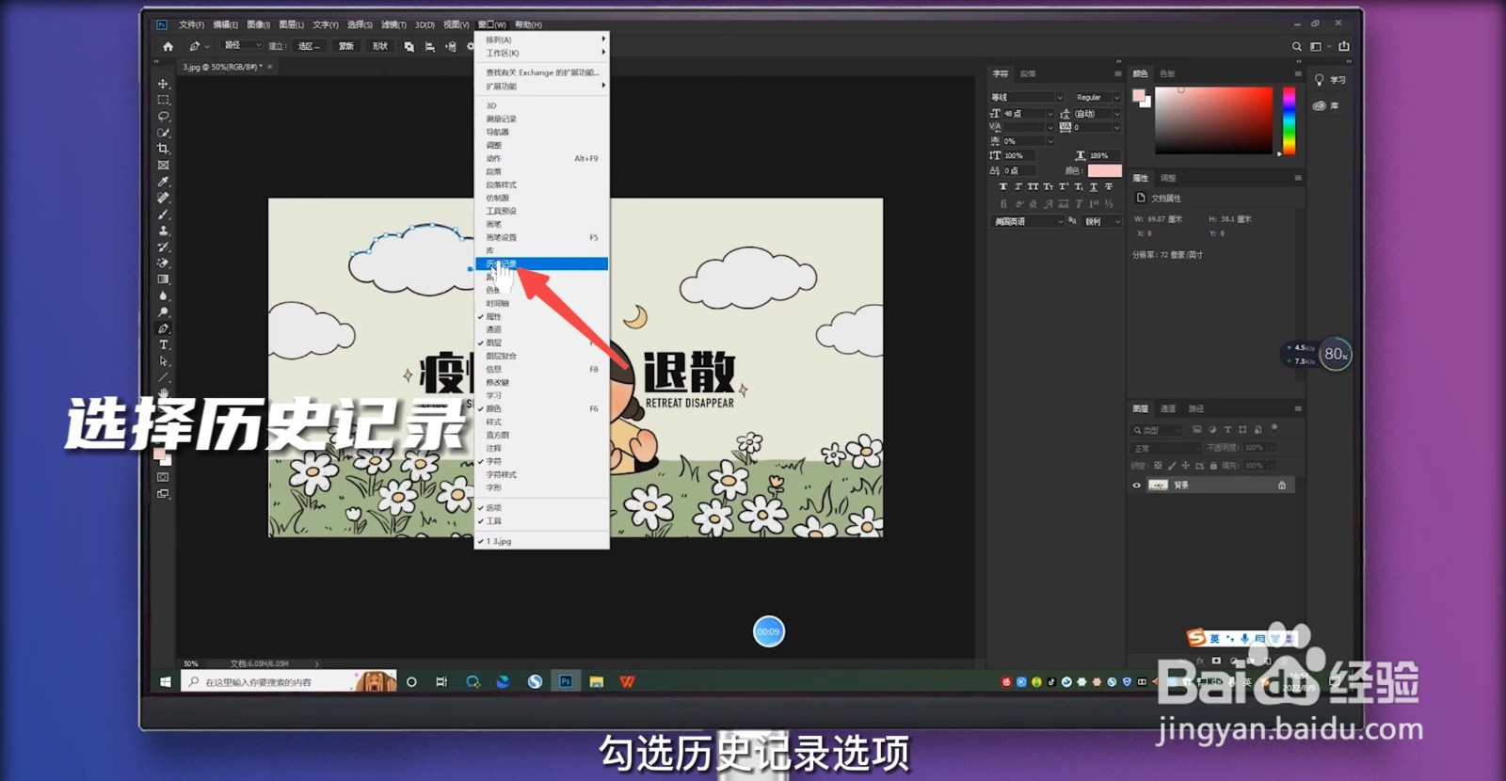Select the Lasso tool
Viewport: 1506px width, 781px height.
(x=163, y=116)
